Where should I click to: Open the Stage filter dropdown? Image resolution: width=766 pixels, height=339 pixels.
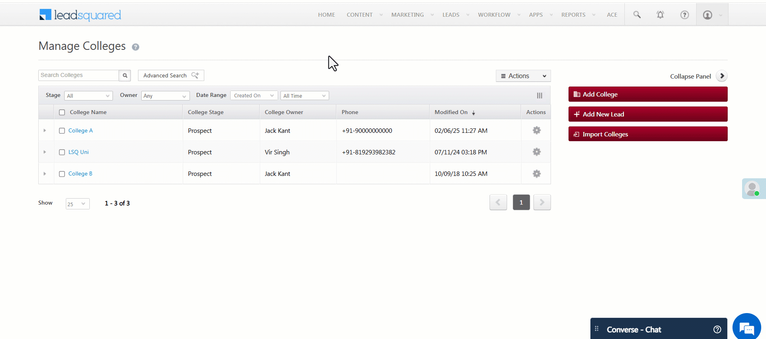tap(88, 96)
